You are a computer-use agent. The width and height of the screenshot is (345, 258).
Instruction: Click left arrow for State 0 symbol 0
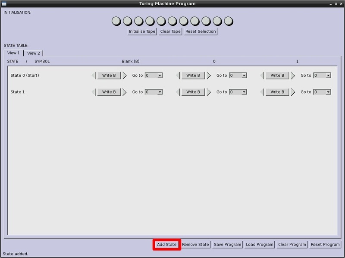(x=178, y=76)
